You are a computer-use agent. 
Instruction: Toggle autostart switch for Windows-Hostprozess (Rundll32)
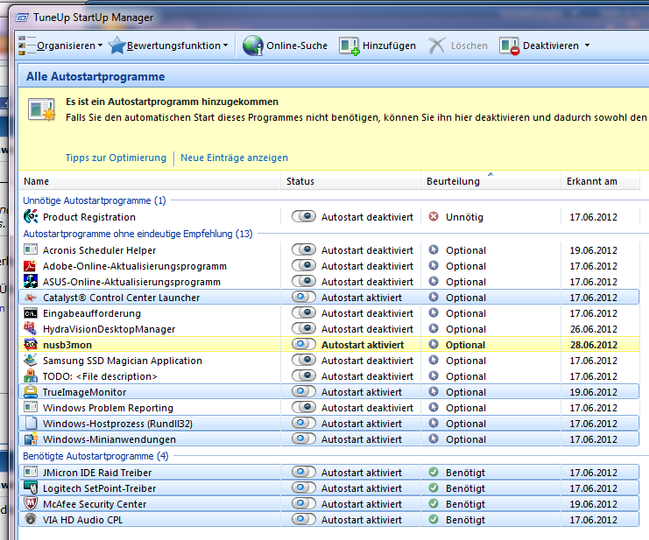304,423
